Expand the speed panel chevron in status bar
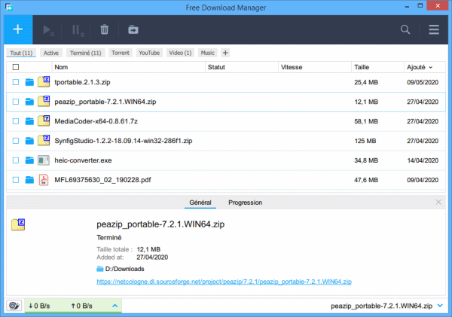452x317 pixels. (115, 306)
